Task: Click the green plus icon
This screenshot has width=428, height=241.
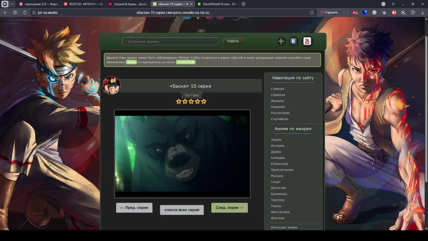Action: click(x=281, y=41)
